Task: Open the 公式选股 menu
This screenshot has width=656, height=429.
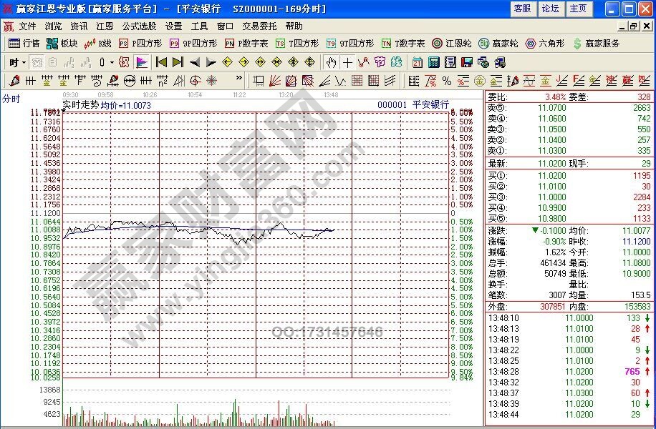Action: click(x=139, y=26)
